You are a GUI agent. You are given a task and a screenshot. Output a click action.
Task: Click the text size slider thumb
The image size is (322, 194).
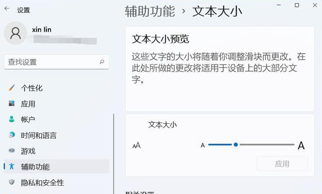236,145
